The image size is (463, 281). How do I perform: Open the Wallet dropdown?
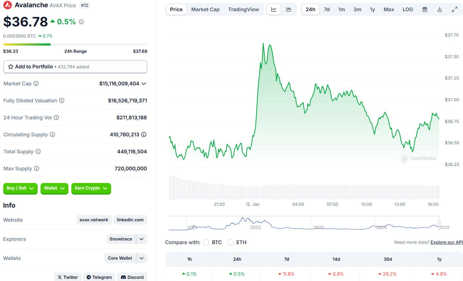(x=54, y=188)
